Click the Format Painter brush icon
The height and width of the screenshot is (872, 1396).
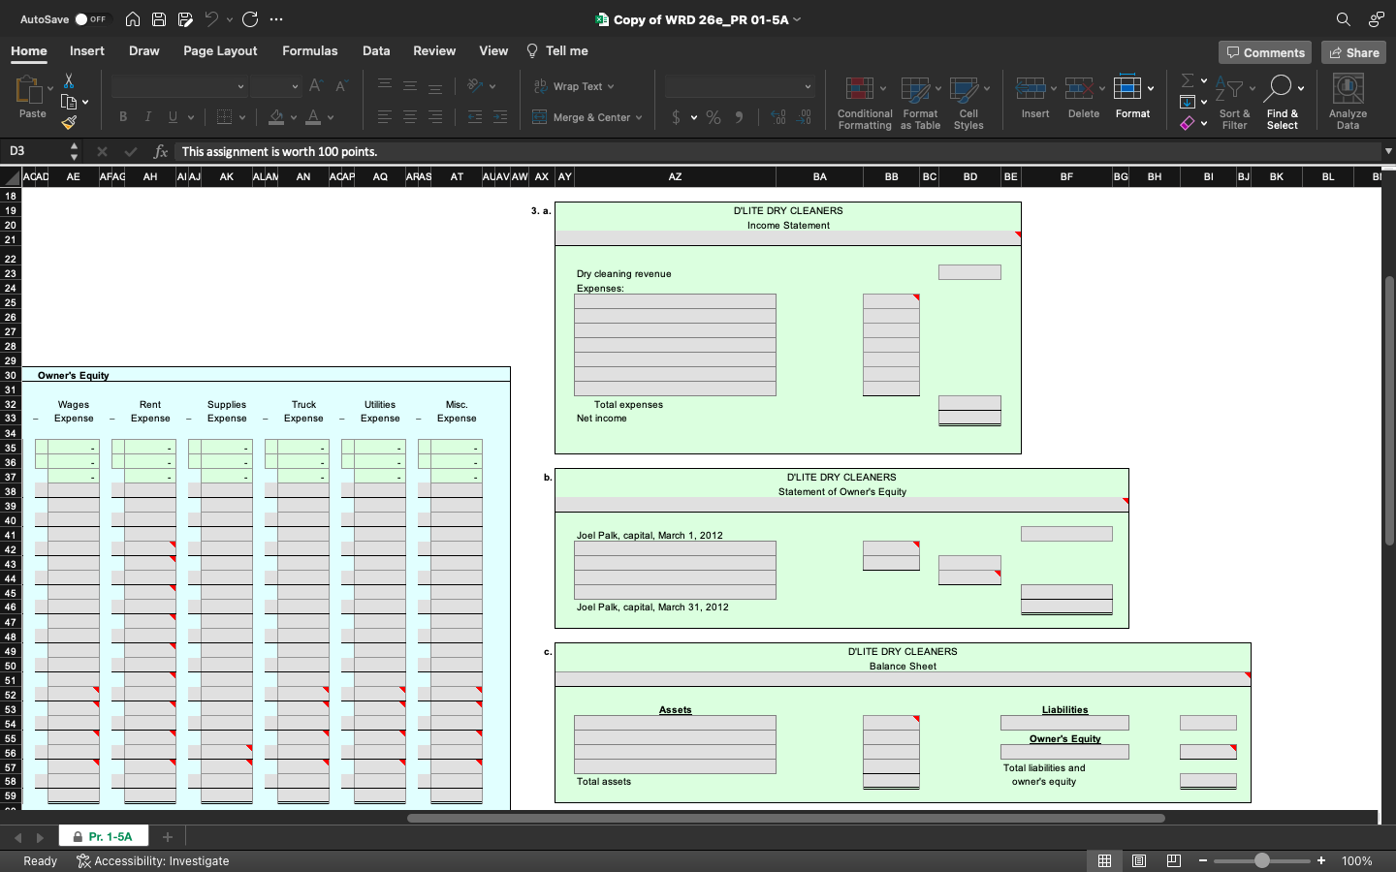pyautogui.click(x=69, y=122)
